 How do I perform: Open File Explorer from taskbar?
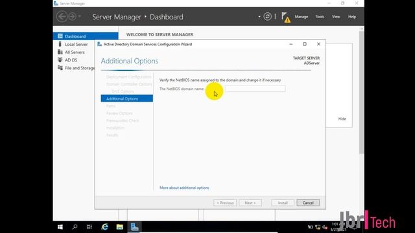(119, 227)
